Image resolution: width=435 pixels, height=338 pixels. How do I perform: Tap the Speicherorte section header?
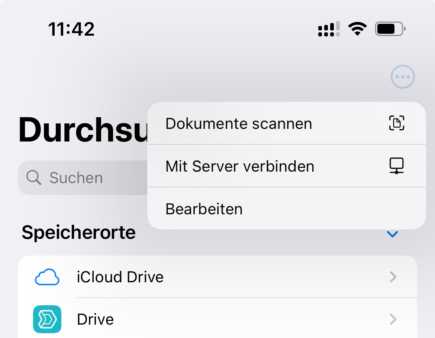pos(79,232)
